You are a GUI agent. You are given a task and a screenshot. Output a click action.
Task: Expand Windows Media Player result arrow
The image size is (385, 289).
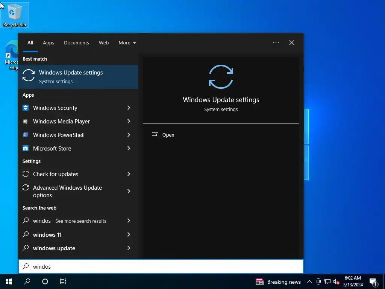(129, 121)
